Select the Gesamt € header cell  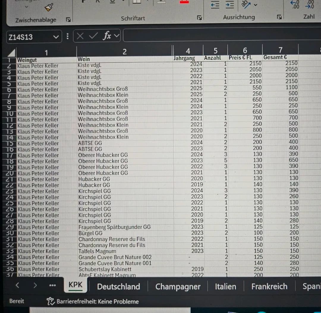click(280, 57)
